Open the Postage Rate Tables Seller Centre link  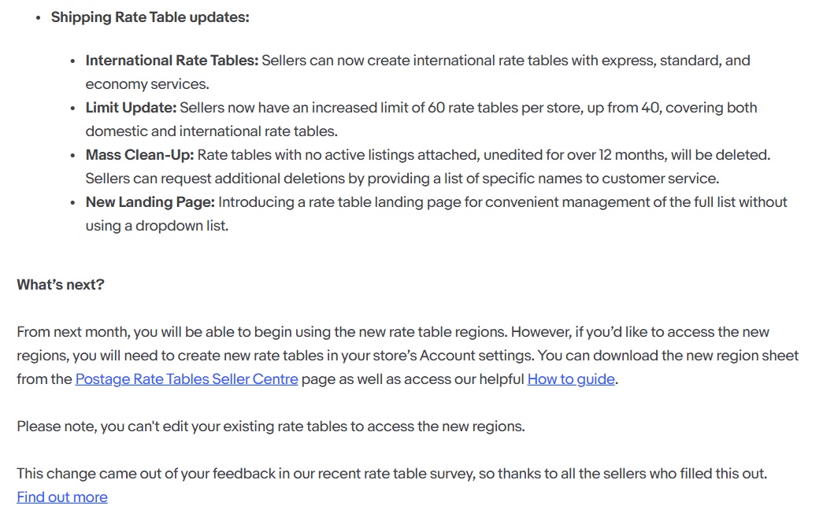point(187,379)
